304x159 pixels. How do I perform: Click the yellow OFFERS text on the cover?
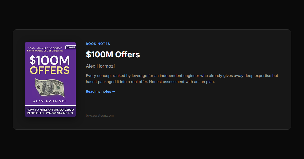pos(50,70)
